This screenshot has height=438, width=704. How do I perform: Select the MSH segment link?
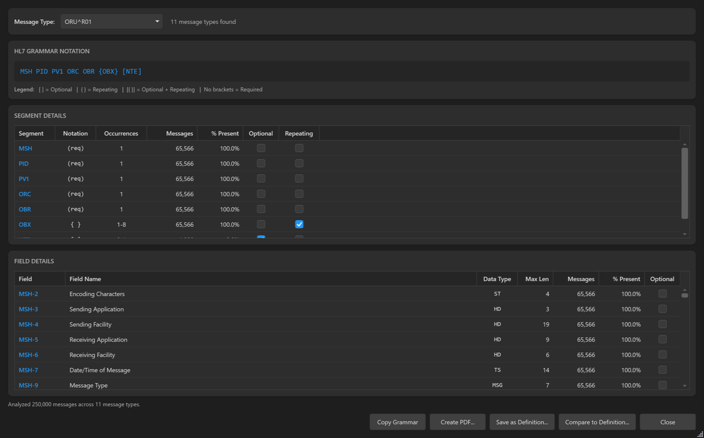pyautogui.click(x=25, y=148)
